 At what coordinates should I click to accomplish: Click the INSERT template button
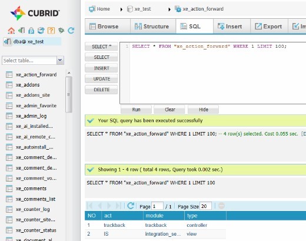101,68
